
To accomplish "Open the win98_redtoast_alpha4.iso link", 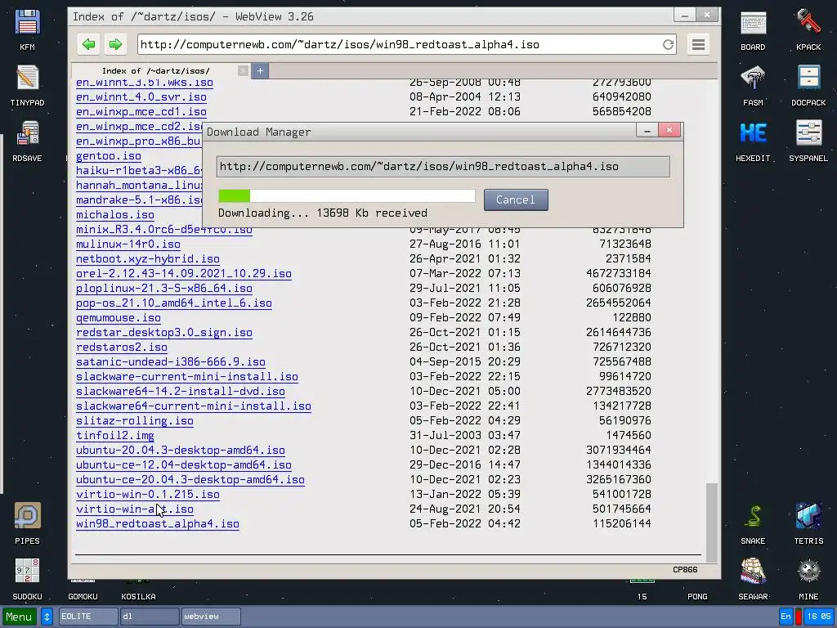I will coord(158,524).
